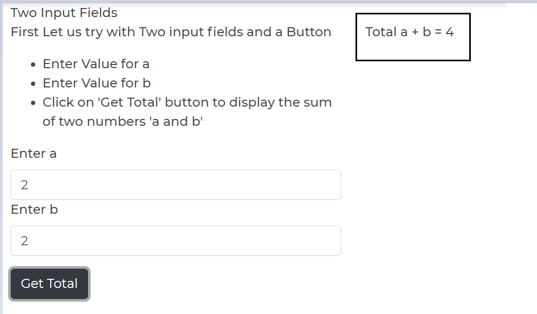Click the "Click on 'Get Total' button" instruction line
537x314 pixels.
(x=187, y=102)
